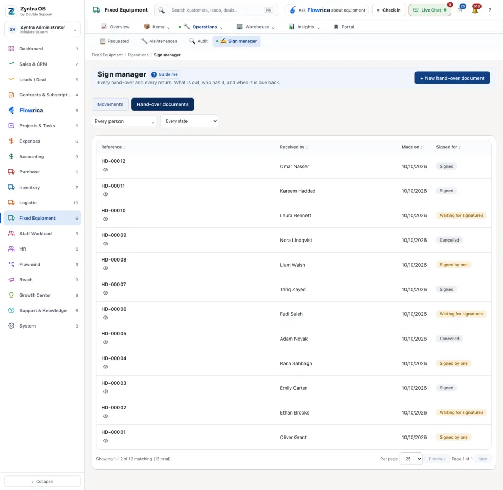Click the eye icon for HD-00001
Viewport: 503px width, 490px height.
tap(105, 441)
